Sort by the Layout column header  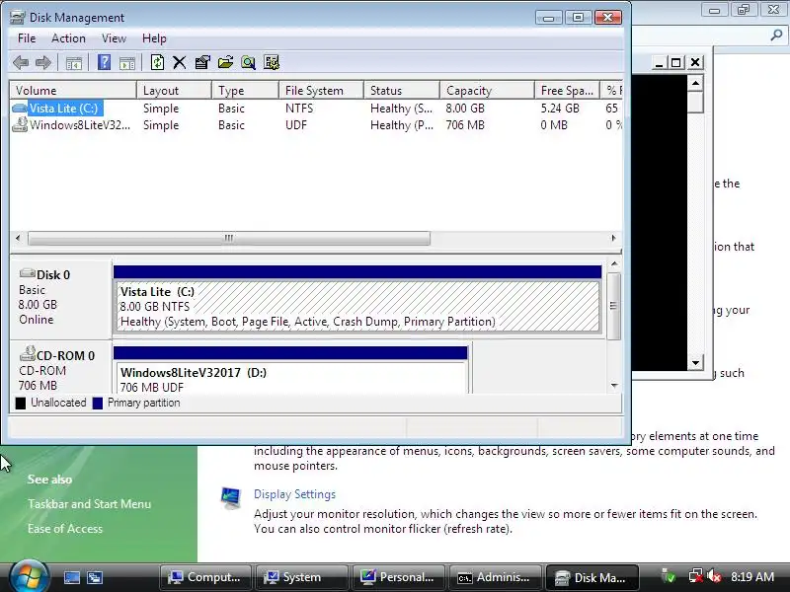pyautogui.click(x=174, y=90)
